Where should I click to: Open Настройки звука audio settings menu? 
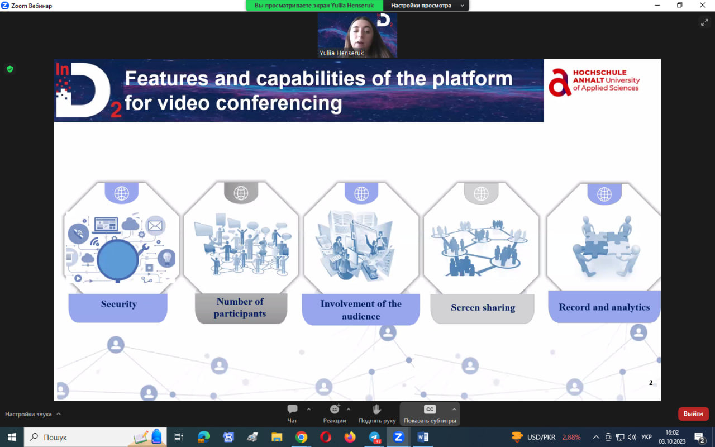tap(32, 414)
